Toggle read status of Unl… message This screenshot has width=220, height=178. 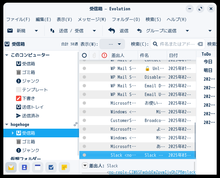click(x=84, y=68)
